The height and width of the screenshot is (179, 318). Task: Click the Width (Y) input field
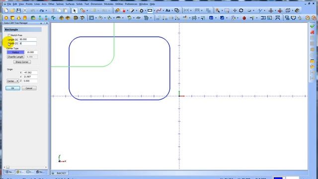(28, 43)
